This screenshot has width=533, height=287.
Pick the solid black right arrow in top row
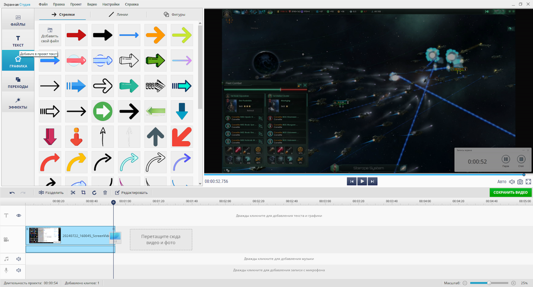click(103, 35)
